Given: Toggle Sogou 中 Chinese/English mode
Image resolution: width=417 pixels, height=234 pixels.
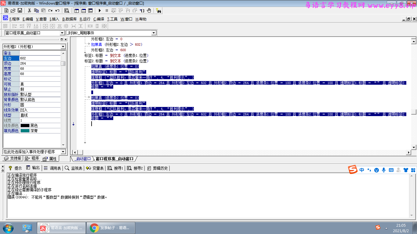Looking at the screenshot, I should [362, 170].
